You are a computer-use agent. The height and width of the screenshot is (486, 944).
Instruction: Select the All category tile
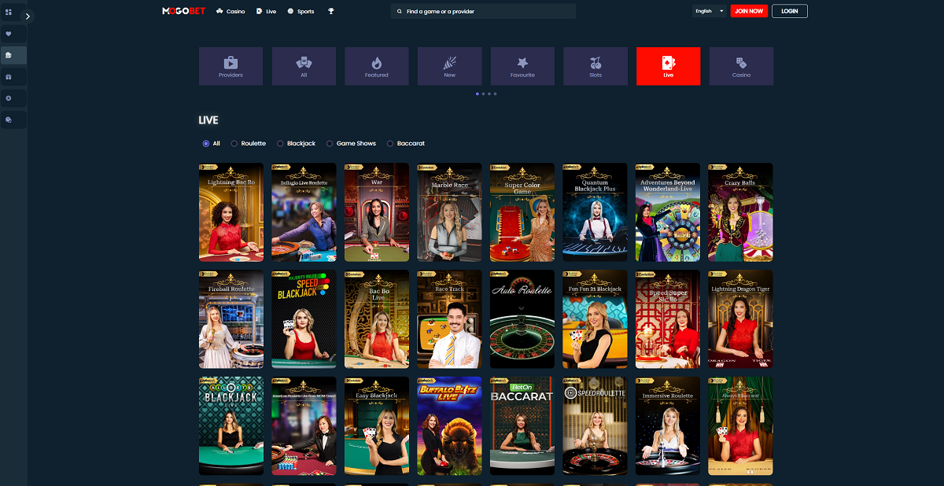coord(304,66)
